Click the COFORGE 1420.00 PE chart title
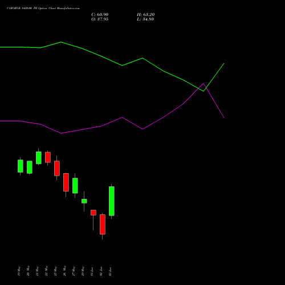 [43, 9]
